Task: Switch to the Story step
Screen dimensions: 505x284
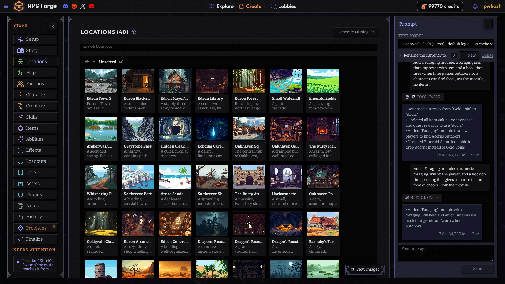Action: point(36,50)
